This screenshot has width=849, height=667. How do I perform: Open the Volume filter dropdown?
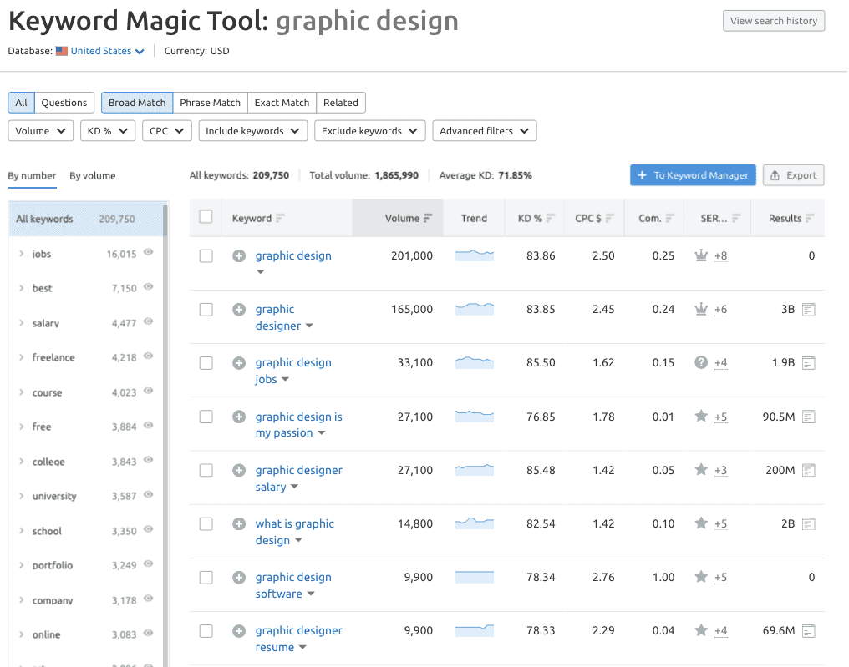pyautogui.click(x=40, y=131)
